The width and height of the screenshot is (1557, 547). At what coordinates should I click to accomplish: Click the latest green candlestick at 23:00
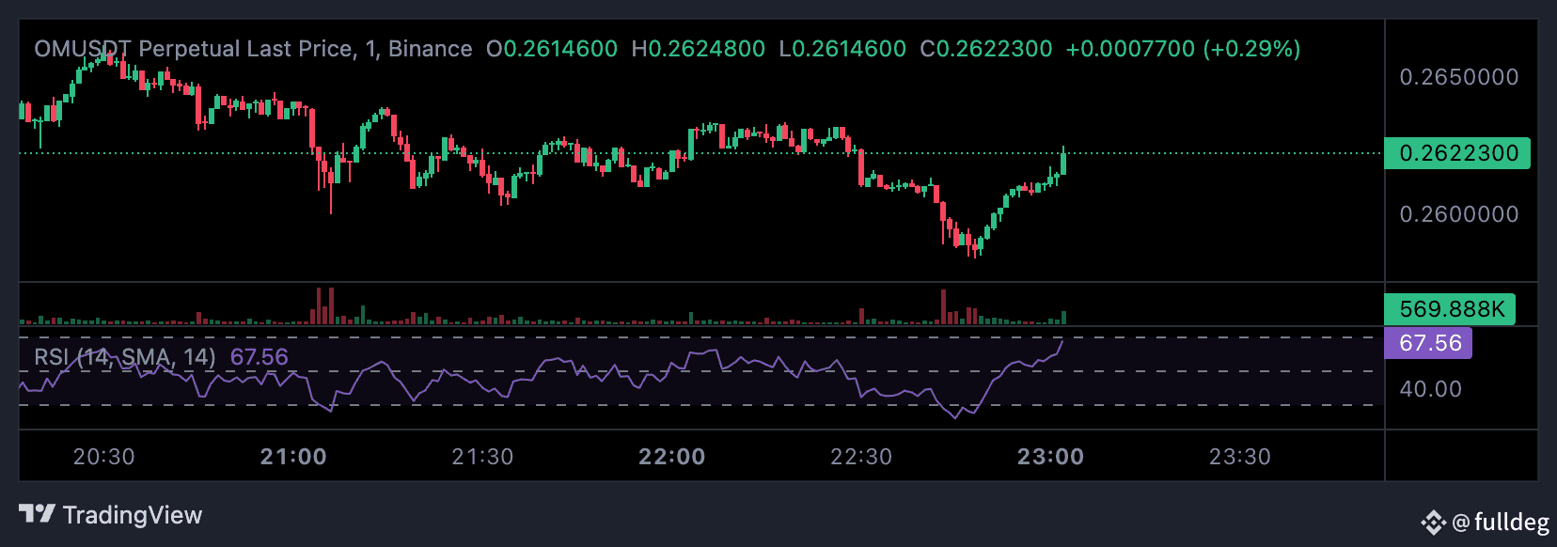1063,162
